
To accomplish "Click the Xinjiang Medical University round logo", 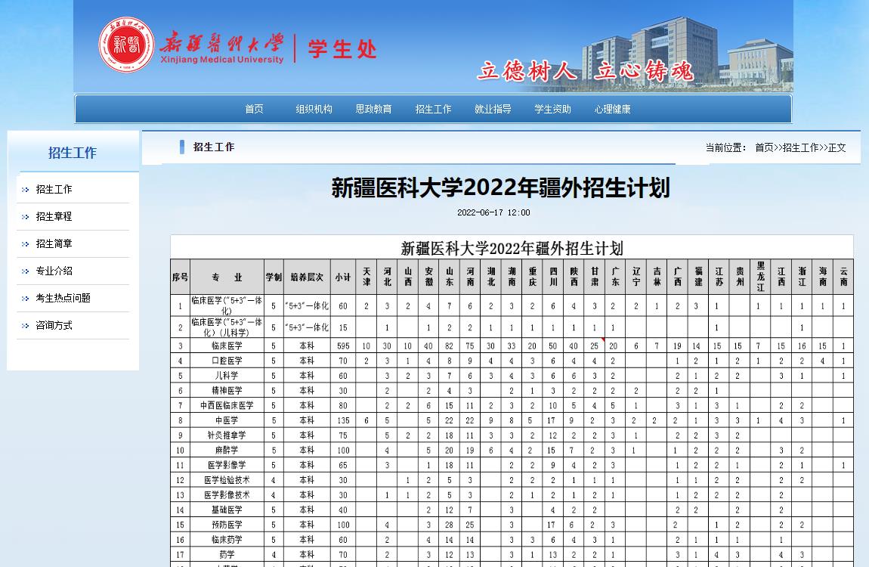I will 126,45.
